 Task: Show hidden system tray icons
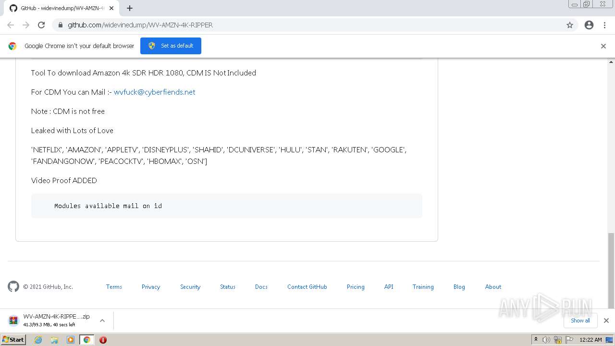point(536,340)
